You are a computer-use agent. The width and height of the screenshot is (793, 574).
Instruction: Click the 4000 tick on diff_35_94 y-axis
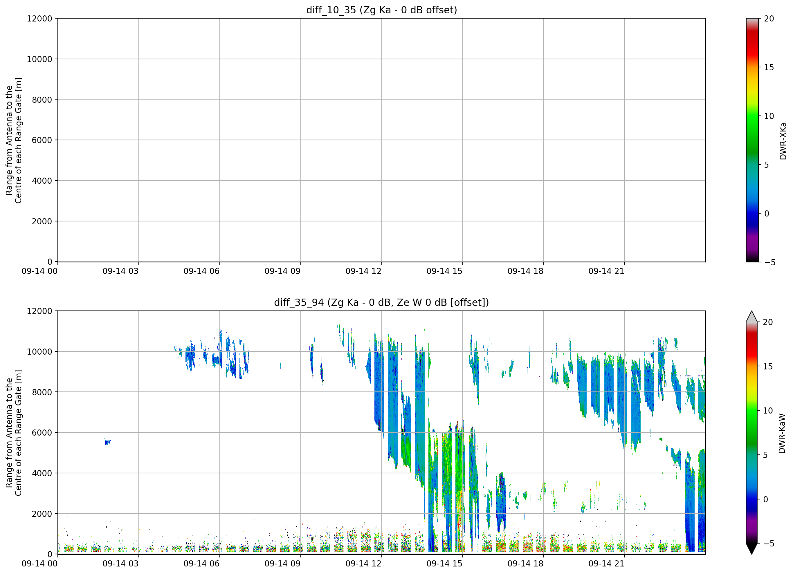42,473
